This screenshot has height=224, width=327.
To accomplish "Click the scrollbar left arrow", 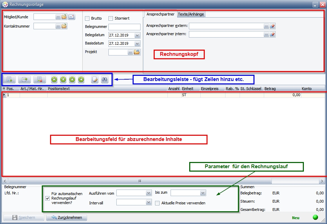I will [x=5, y=181].
